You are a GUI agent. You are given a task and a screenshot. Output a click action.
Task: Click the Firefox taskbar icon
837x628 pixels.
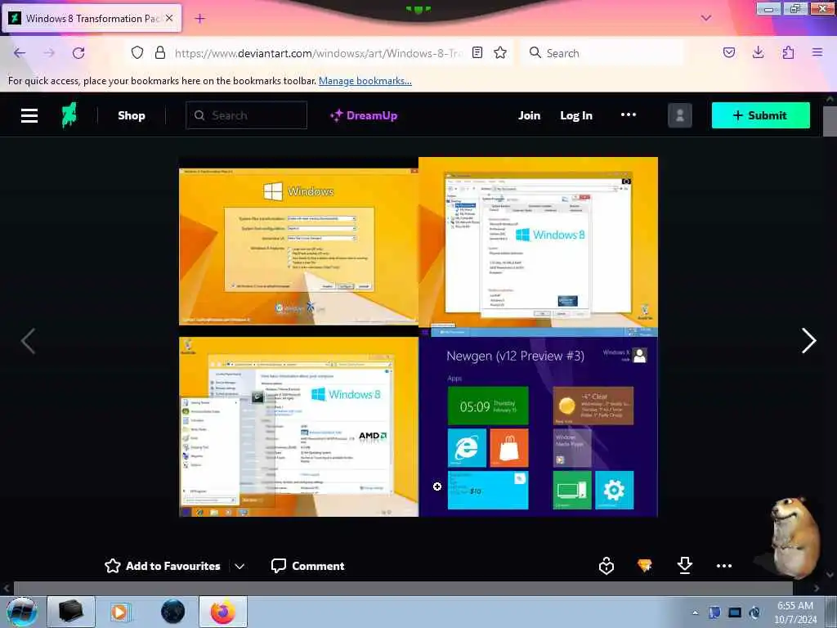coord(223,612)
